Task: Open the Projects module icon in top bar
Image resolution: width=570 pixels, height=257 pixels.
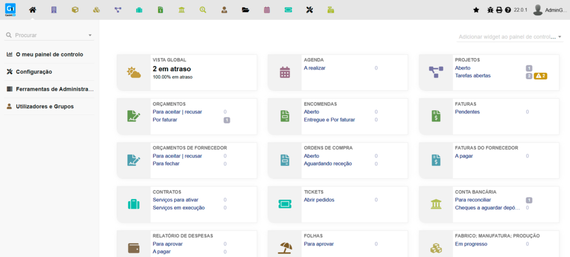Action: pyautogui.click(x=117, y=10)
